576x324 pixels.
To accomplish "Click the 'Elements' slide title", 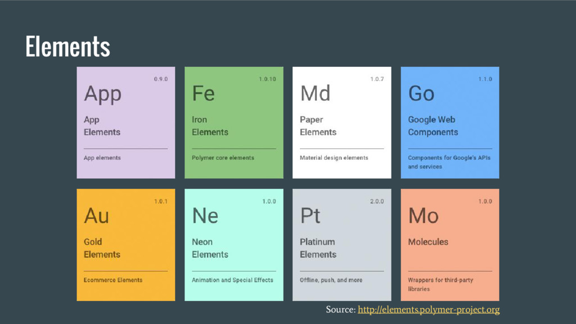I will click(x=67, y=46).
